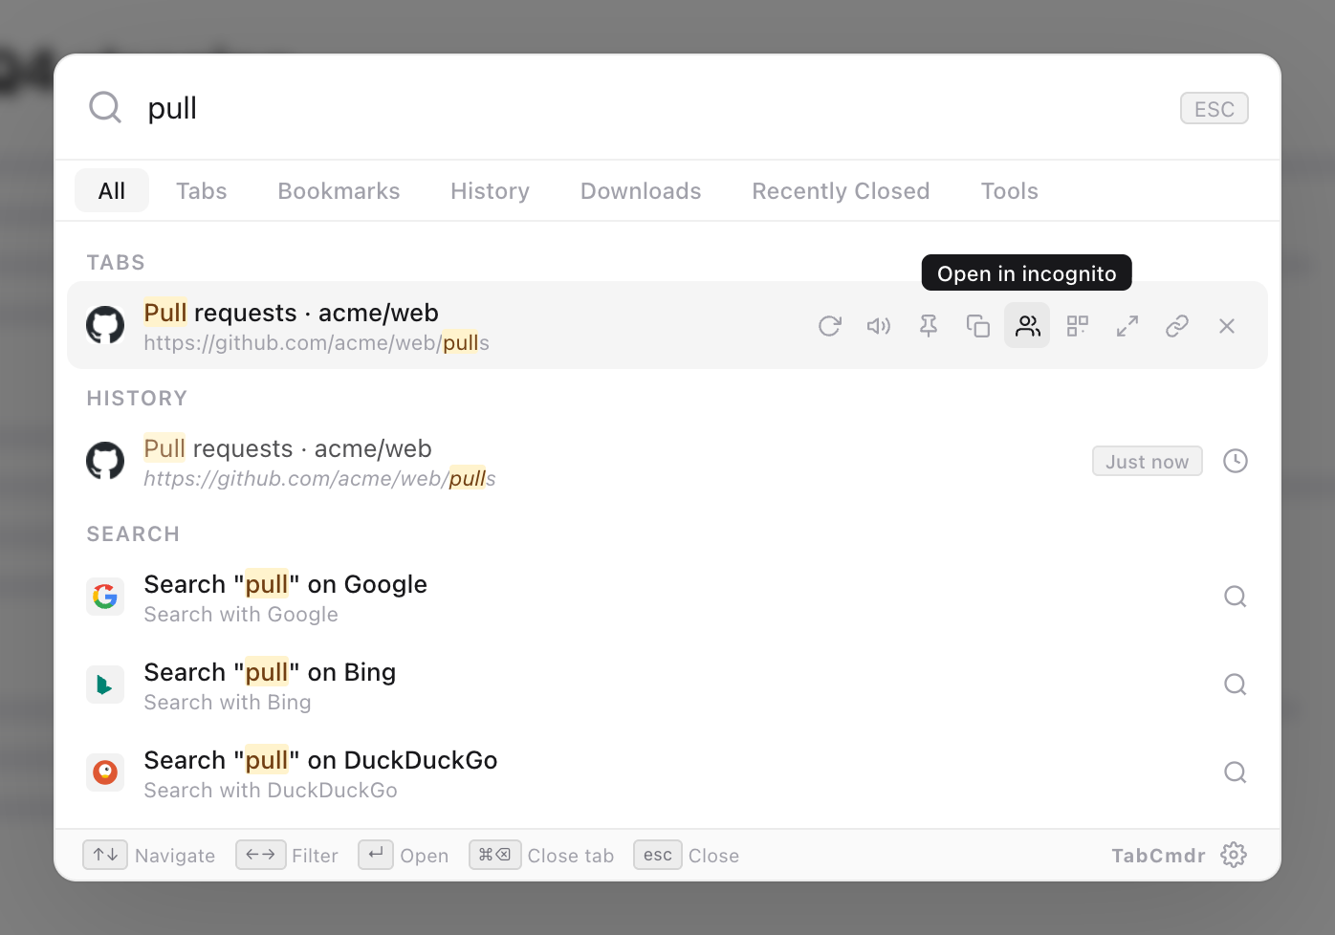1335x935 pixels.
Task: Open the Recently Closed filter
Action: [x=841, y=191]
